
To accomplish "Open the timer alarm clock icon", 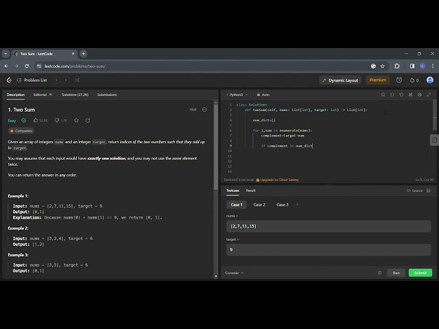I will [x=399, y=80].
